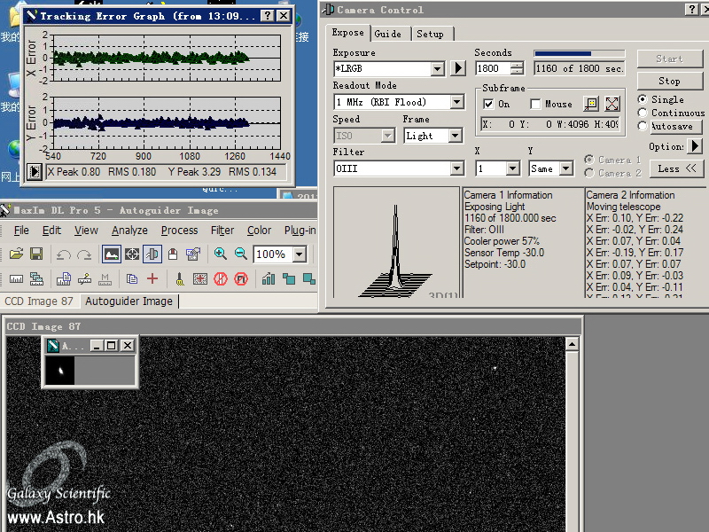Click the Open file folder icon
The width and height of the screenshot is (709, 532).
point(16,254)
